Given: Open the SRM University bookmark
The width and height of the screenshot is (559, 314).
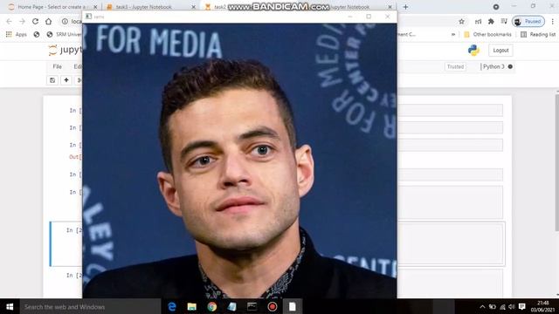Looking at the screenshot, I should pos(64,35).
